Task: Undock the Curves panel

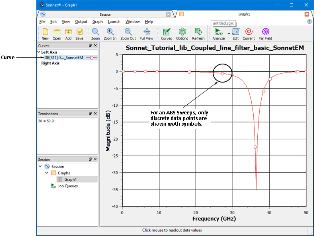Action: pos(90,46)
